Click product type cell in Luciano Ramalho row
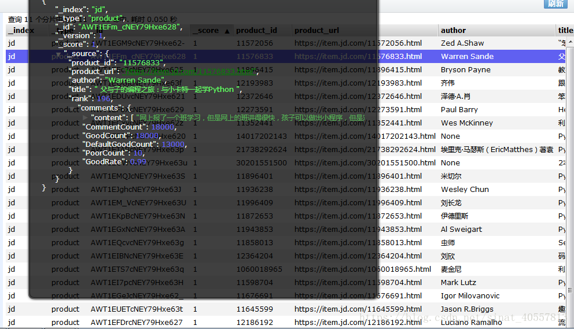Viewport: 574px width, 329px height. (65, 323)
